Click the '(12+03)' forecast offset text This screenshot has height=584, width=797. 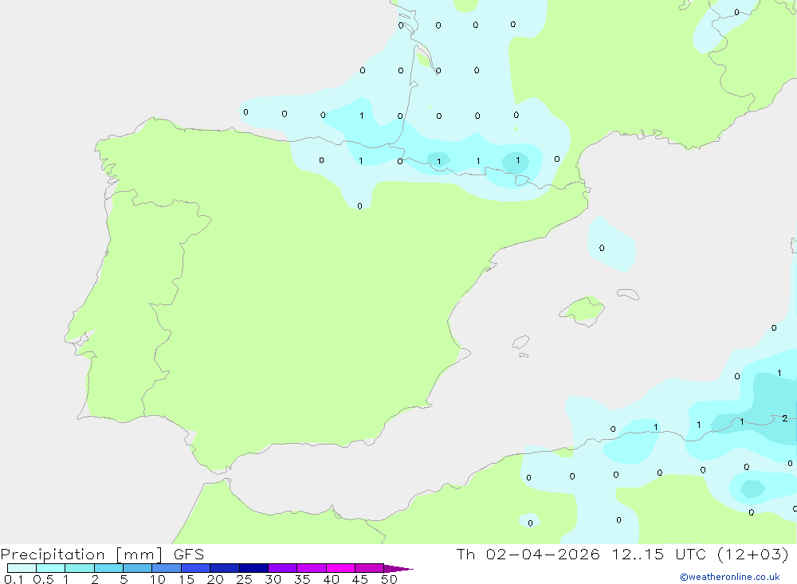[x=752, y=554]
